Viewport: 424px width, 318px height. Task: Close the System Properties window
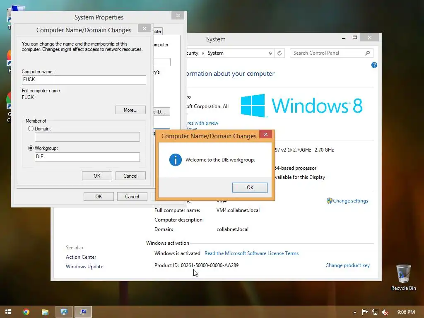click(x=178, y=16)
